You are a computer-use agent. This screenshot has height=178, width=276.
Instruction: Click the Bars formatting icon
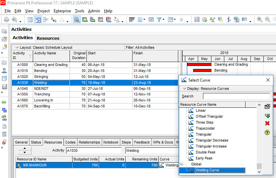(x=132, y=20)
